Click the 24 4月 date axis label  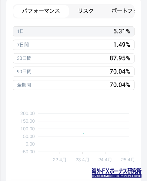pyautogui.click(x=105, y=160)
